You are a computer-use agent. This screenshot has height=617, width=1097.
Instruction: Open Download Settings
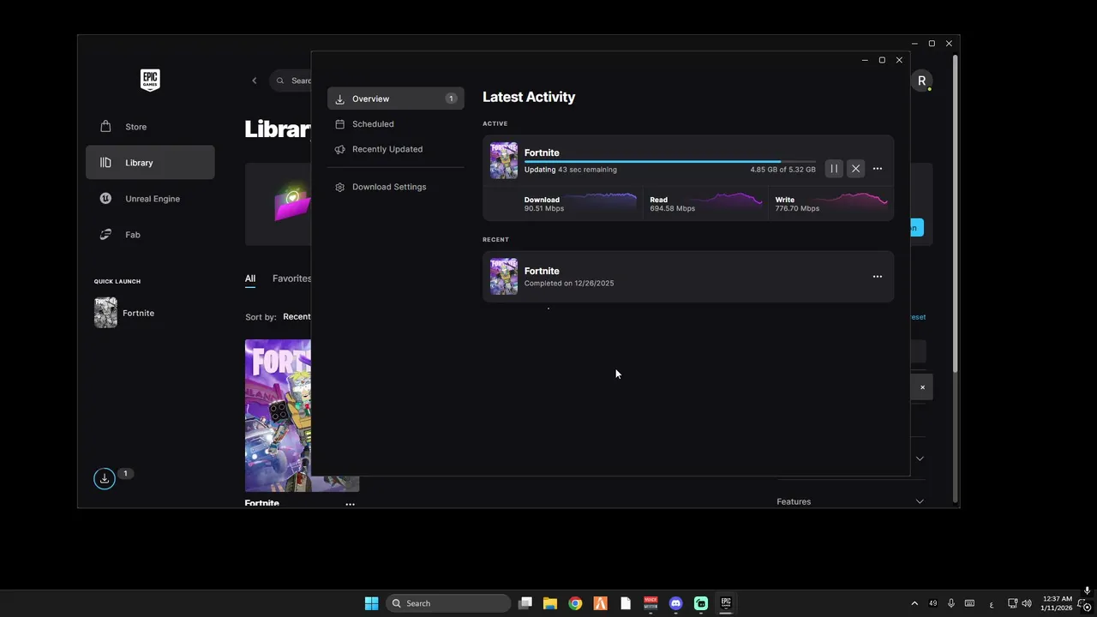395,187
